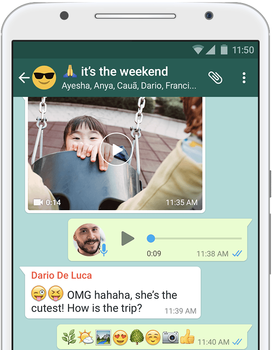Tap the green tree emoji
This screenshot has width=272, height=350.
pyautogui.click(x=137, y=337)
